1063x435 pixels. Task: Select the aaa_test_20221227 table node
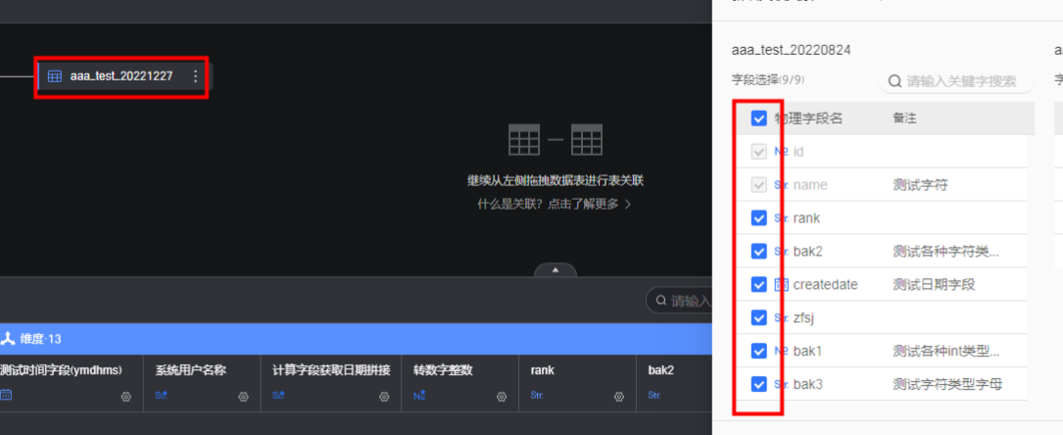(x=121, y=76)
